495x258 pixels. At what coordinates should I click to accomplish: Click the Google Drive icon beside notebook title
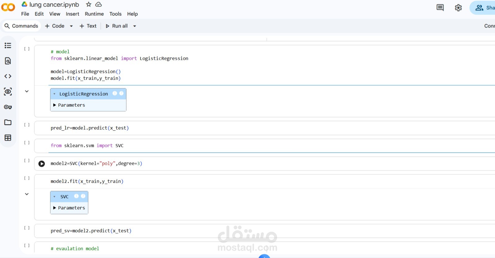24,4
